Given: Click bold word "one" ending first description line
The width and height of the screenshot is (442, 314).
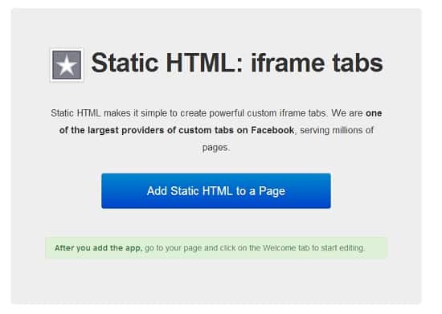Looking at the screenshot, I should (x=374, y=113).
